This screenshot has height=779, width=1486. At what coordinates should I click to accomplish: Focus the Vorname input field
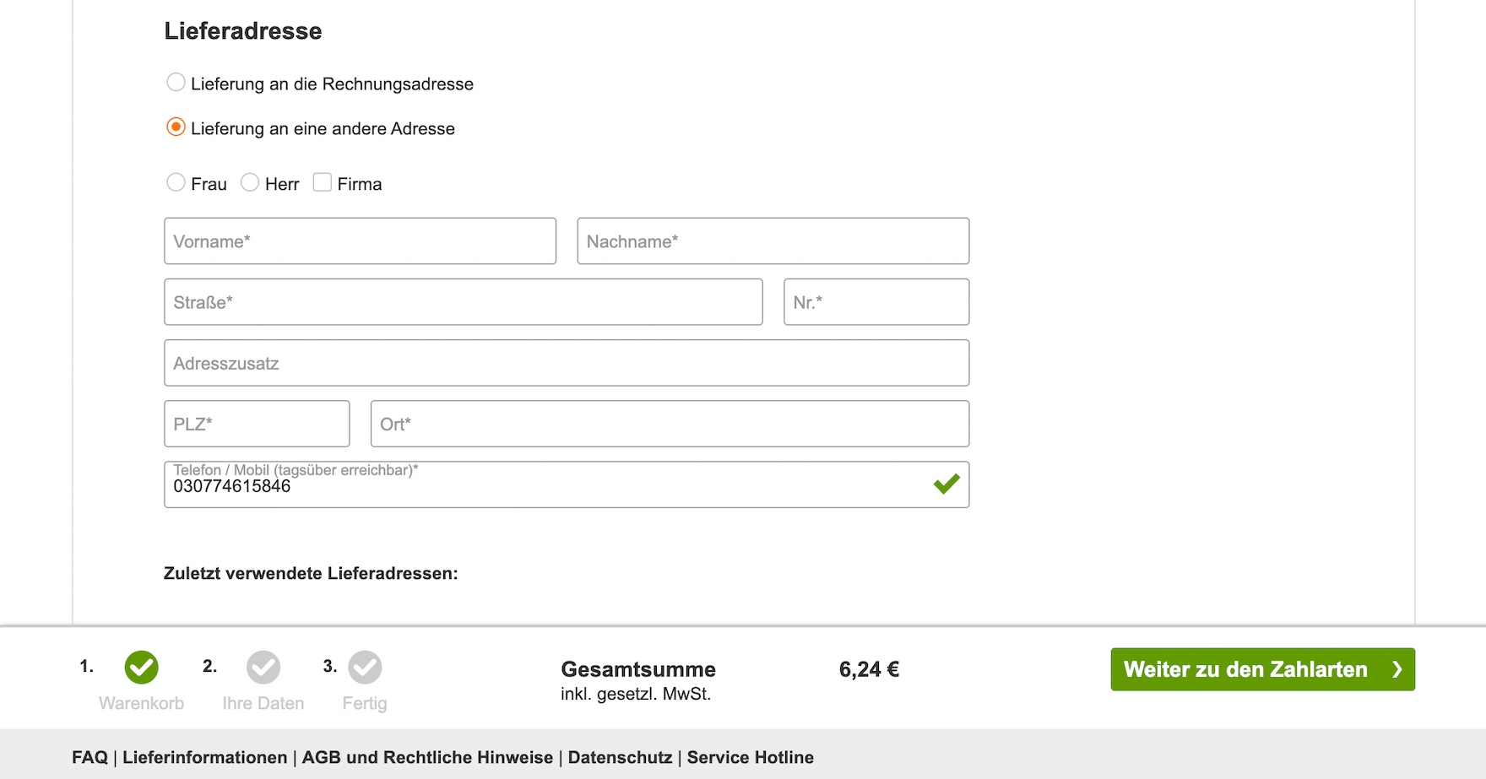click(x=360, y=241)
